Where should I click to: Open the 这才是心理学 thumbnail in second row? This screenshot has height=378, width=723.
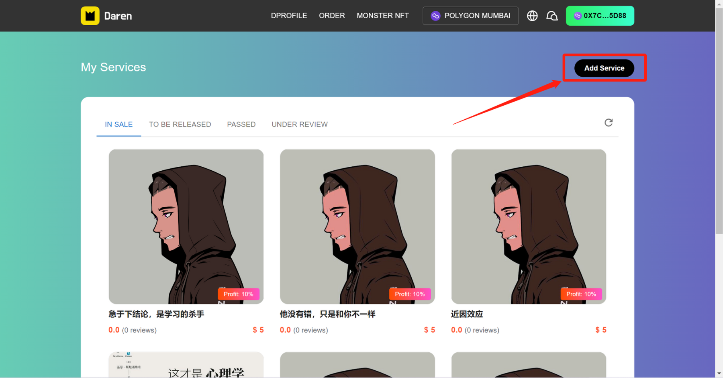coord(186,365)
